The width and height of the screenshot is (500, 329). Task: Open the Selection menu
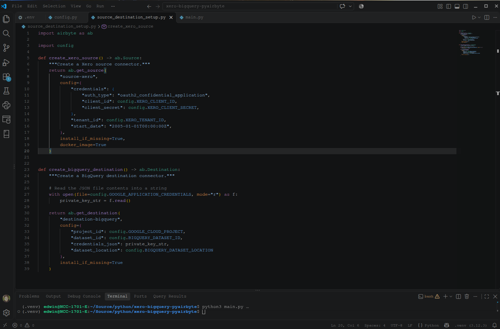54,6
